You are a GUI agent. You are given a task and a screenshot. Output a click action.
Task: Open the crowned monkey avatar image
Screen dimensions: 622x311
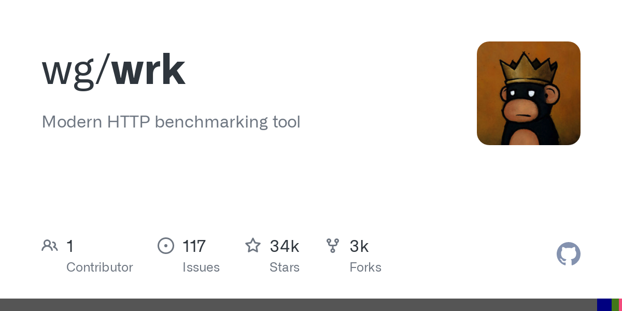point(529,93)
